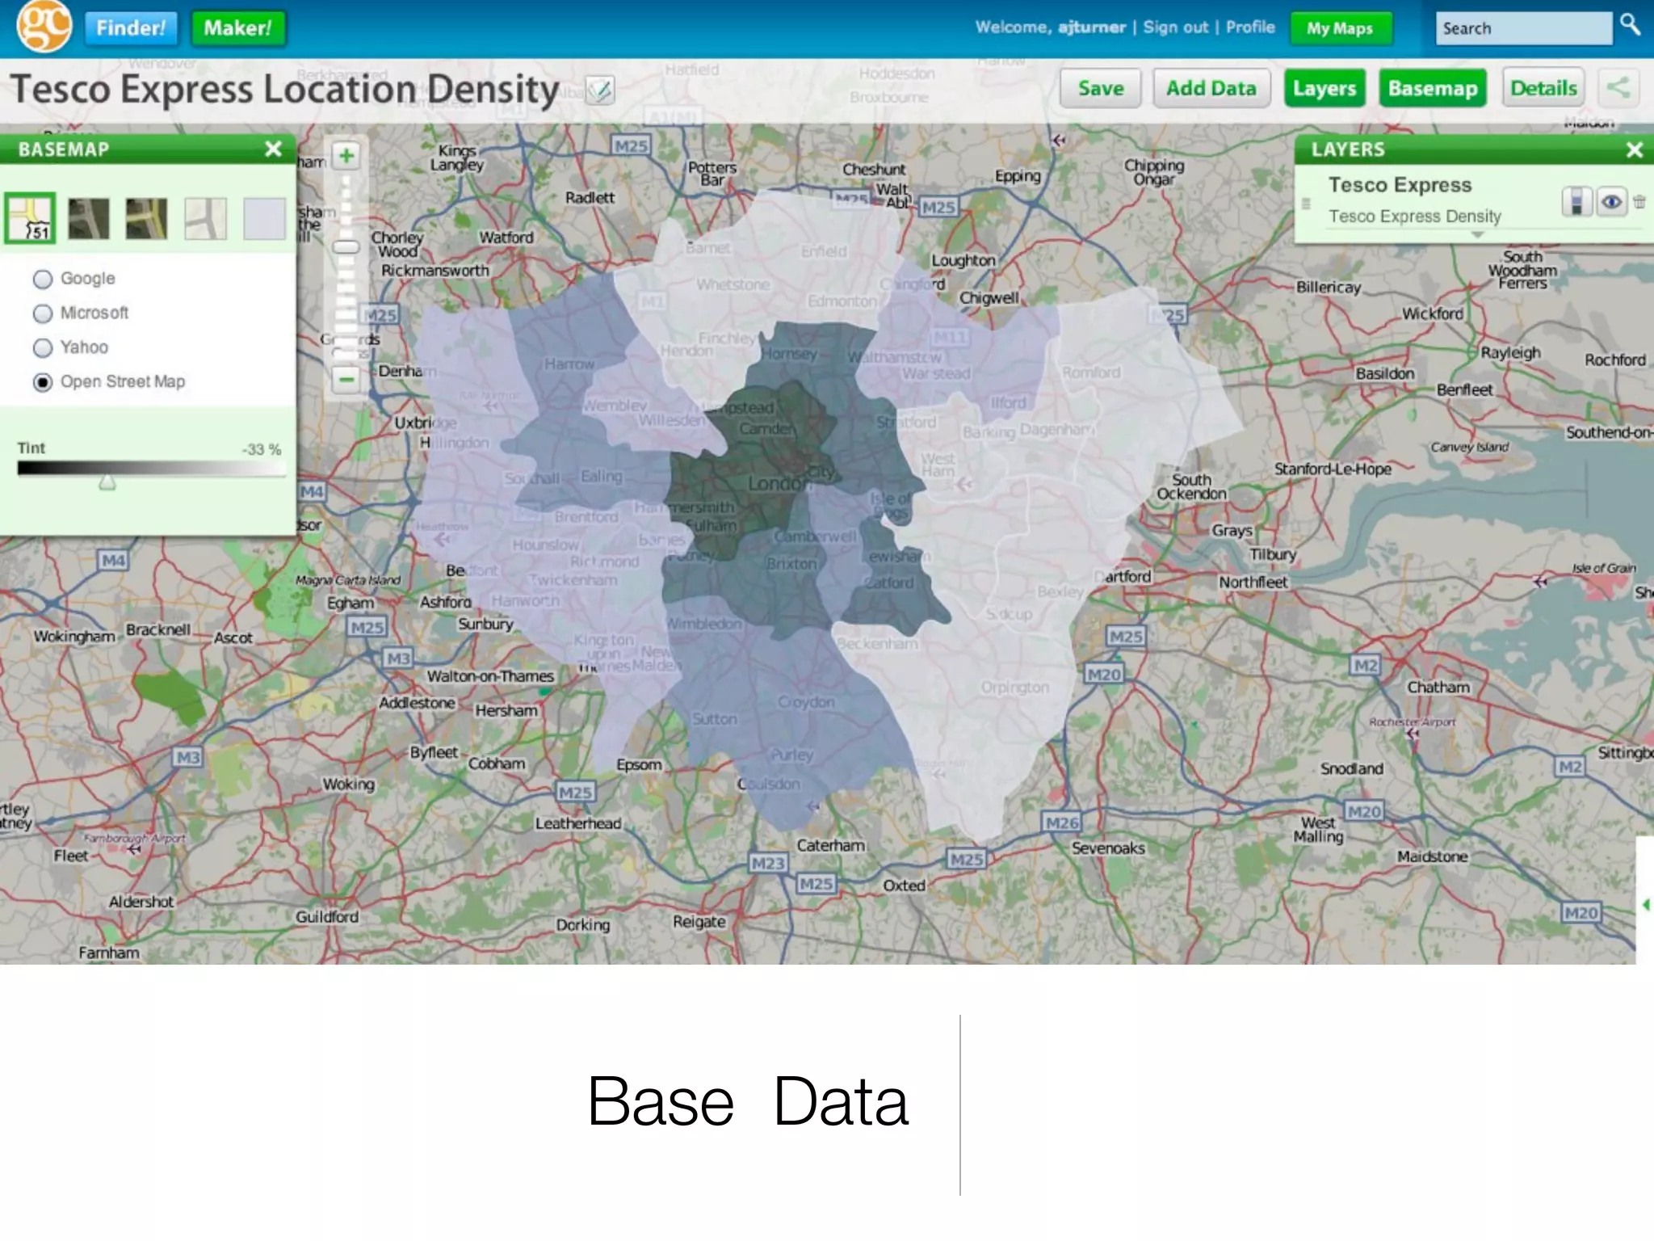
Task: Select the Yahoo basemap radio button
Action: 43,348
